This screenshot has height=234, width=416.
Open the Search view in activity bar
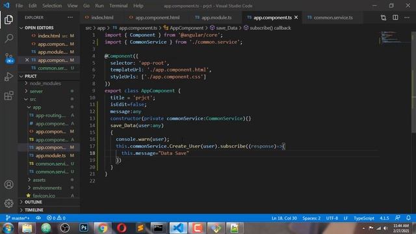[x=8, y=38]
